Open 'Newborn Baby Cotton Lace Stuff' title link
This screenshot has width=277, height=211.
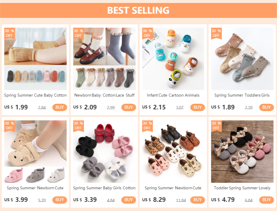[104, 95]
